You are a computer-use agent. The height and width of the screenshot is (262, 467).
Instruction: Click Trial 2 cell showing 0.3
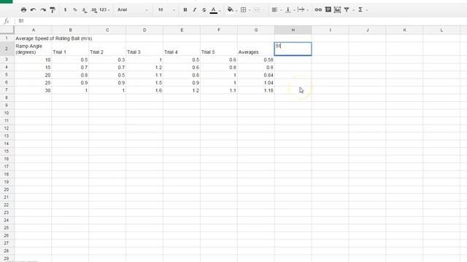coord(107,60)
